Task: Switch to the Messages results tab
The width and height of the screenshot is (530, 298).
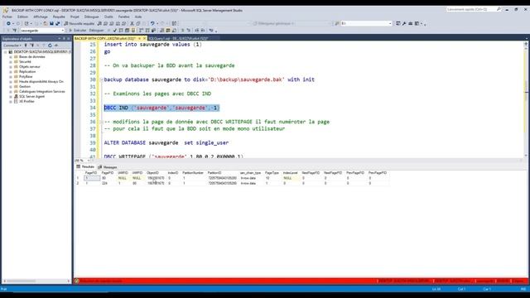Action: point(108,167)
